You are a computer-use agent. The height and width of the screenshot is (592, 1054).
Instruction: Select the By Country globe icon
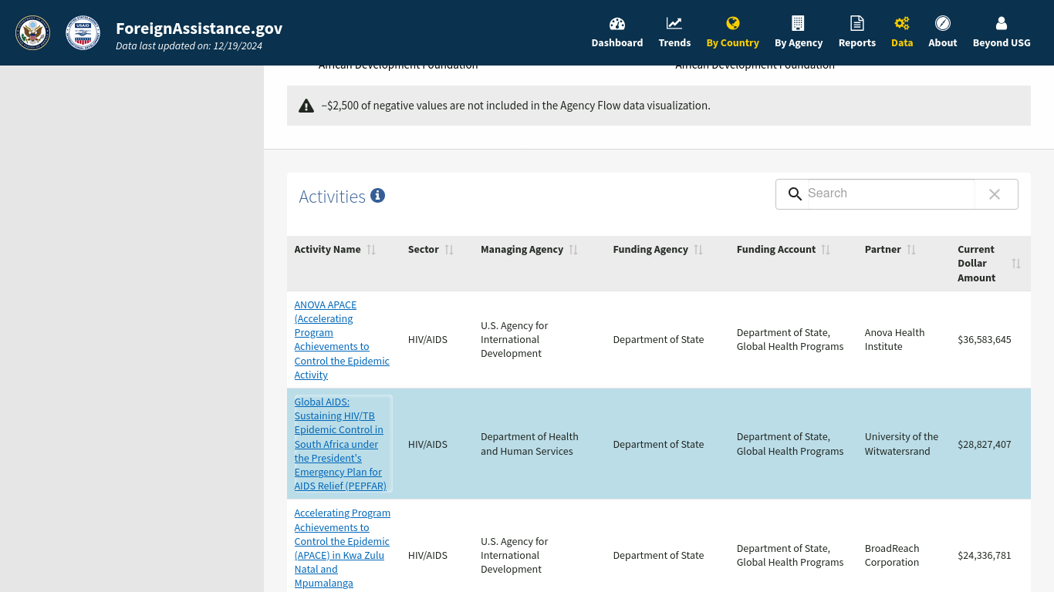[733, 23]
